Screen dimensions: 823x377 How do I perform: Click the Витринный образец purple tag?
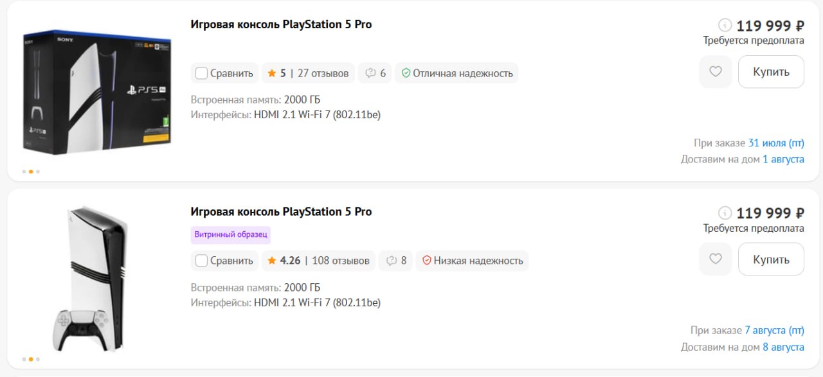231,234
